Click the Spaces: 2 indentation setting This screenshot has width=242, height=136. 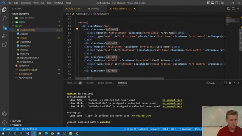tap(155, 129)
